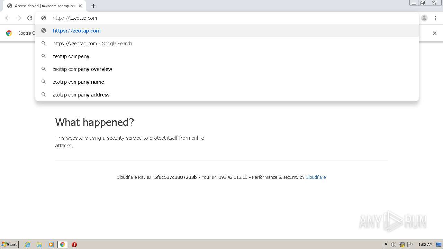Click the Cloudflare Ray ID value

175,177
